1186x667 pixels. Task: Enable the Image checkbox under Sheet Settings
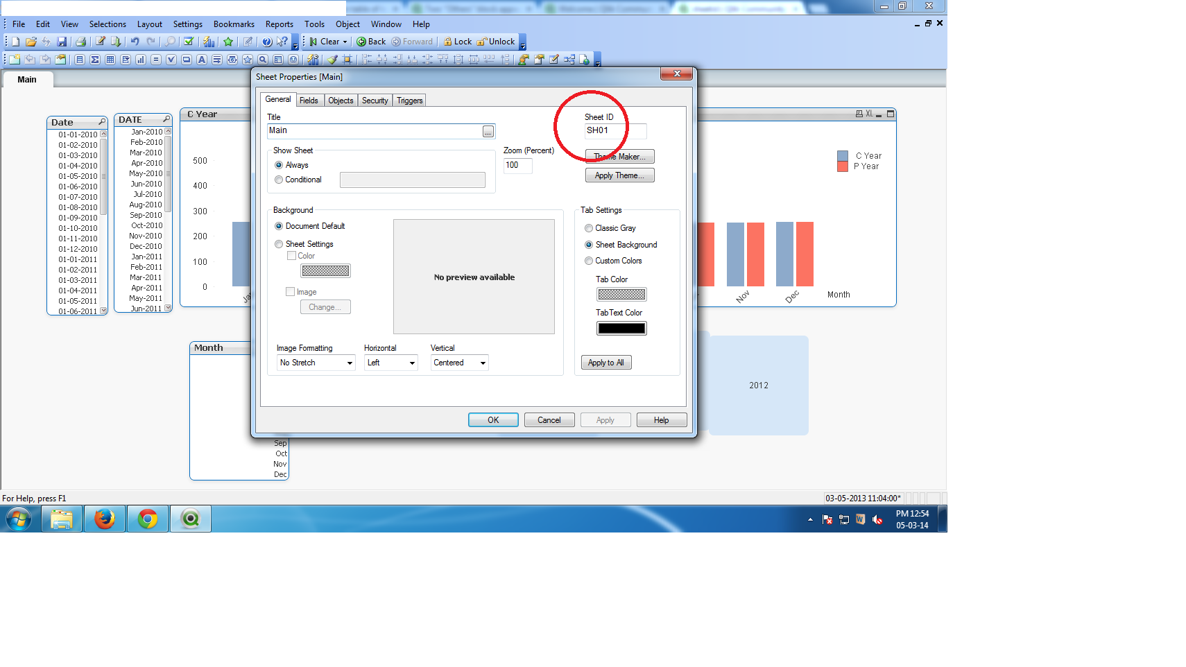pos(291,292)
